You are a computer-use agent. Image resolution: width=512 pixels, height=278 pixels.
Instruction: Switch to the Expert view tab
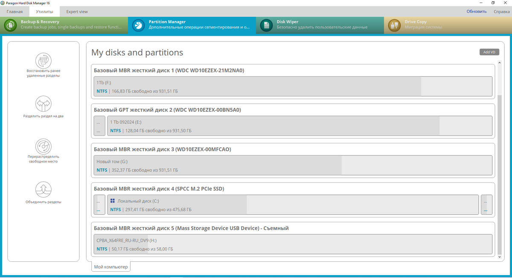coord(77,12)
